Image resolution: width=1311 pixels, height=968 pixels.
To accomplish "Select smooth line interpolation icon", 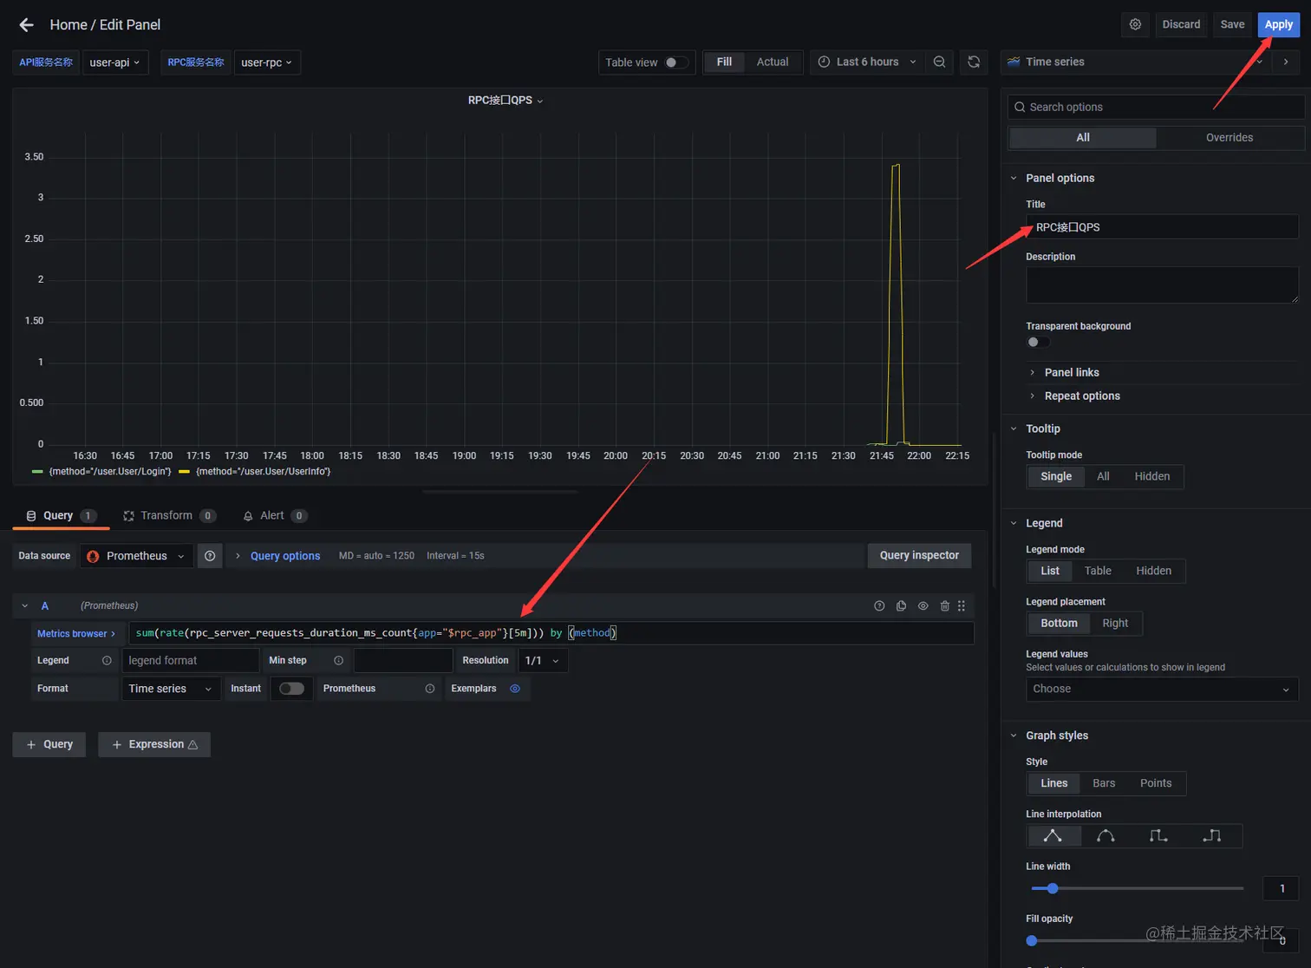I will point(1106,836).
